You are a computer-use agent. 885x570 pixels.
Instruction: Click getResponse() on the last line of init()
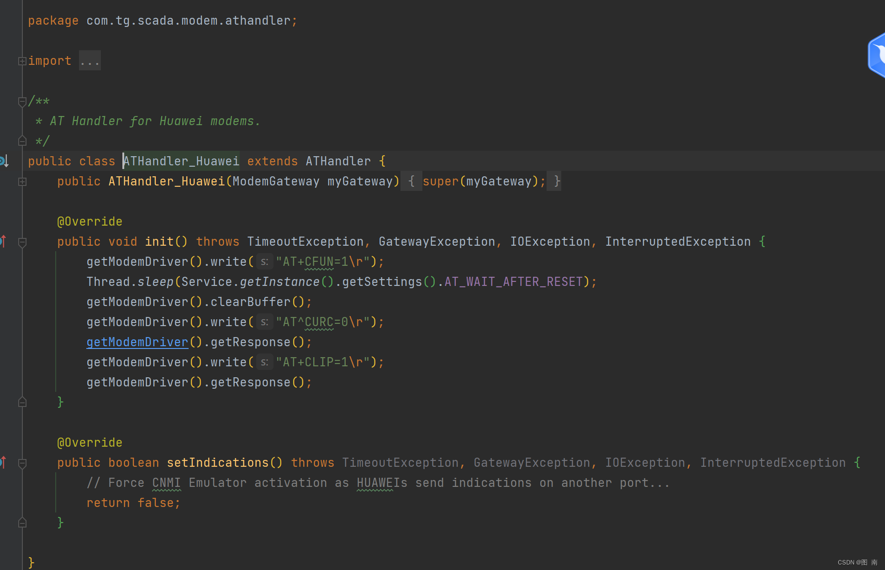point(258,382)
